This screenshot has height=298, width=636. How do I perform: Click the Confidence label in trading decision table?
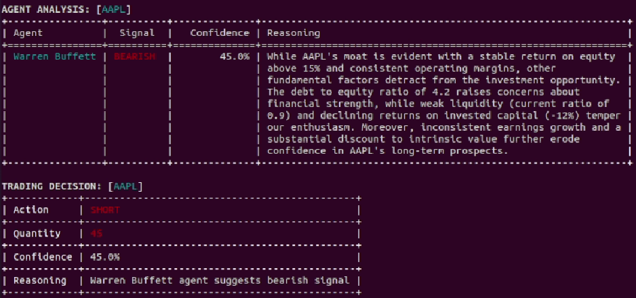pyautogui.click(x=41, y=257)
